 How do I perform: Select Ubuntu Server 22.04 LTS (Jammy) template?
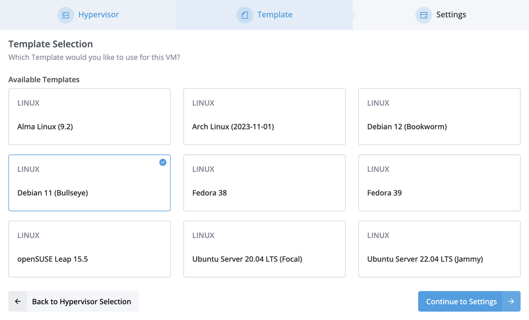(x=439, y=249)
